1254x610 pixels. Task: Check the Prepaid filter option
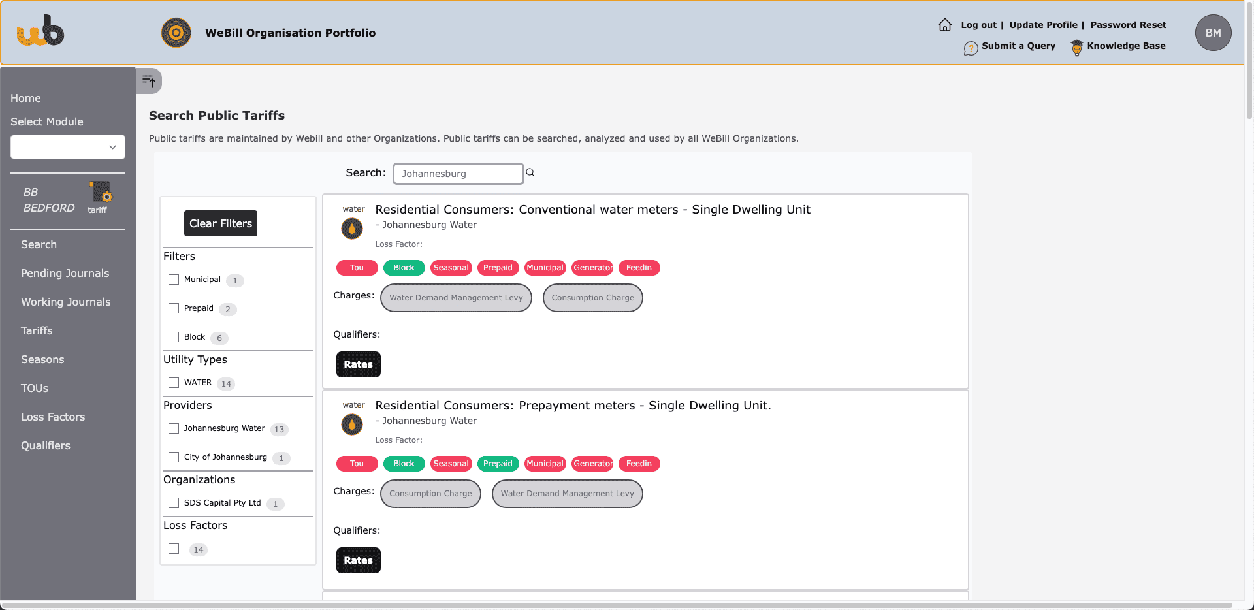pos(174,308)
